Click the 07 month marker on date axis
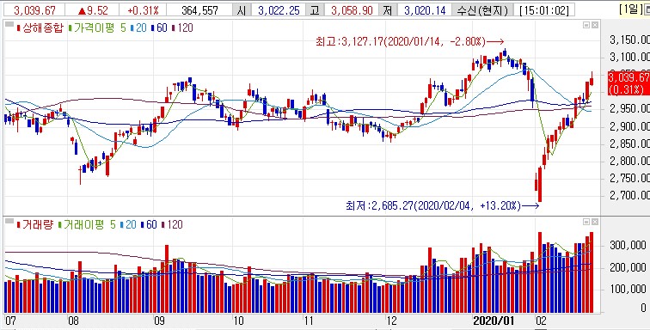 pyautogui.click(x=11, y=321)
